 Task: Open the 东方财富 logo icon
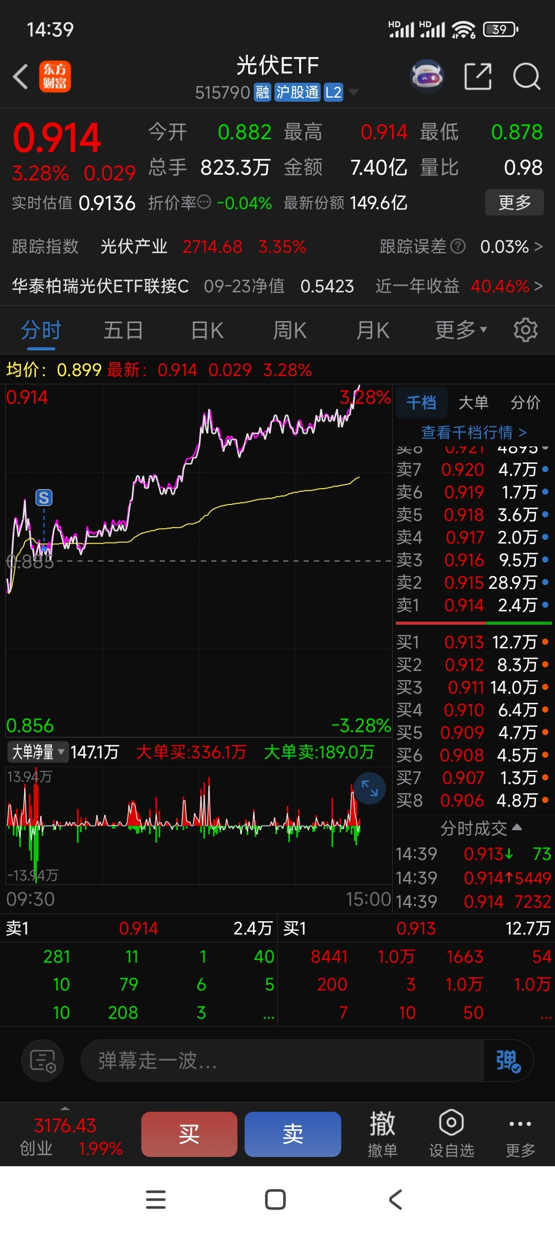pos(55,77)
